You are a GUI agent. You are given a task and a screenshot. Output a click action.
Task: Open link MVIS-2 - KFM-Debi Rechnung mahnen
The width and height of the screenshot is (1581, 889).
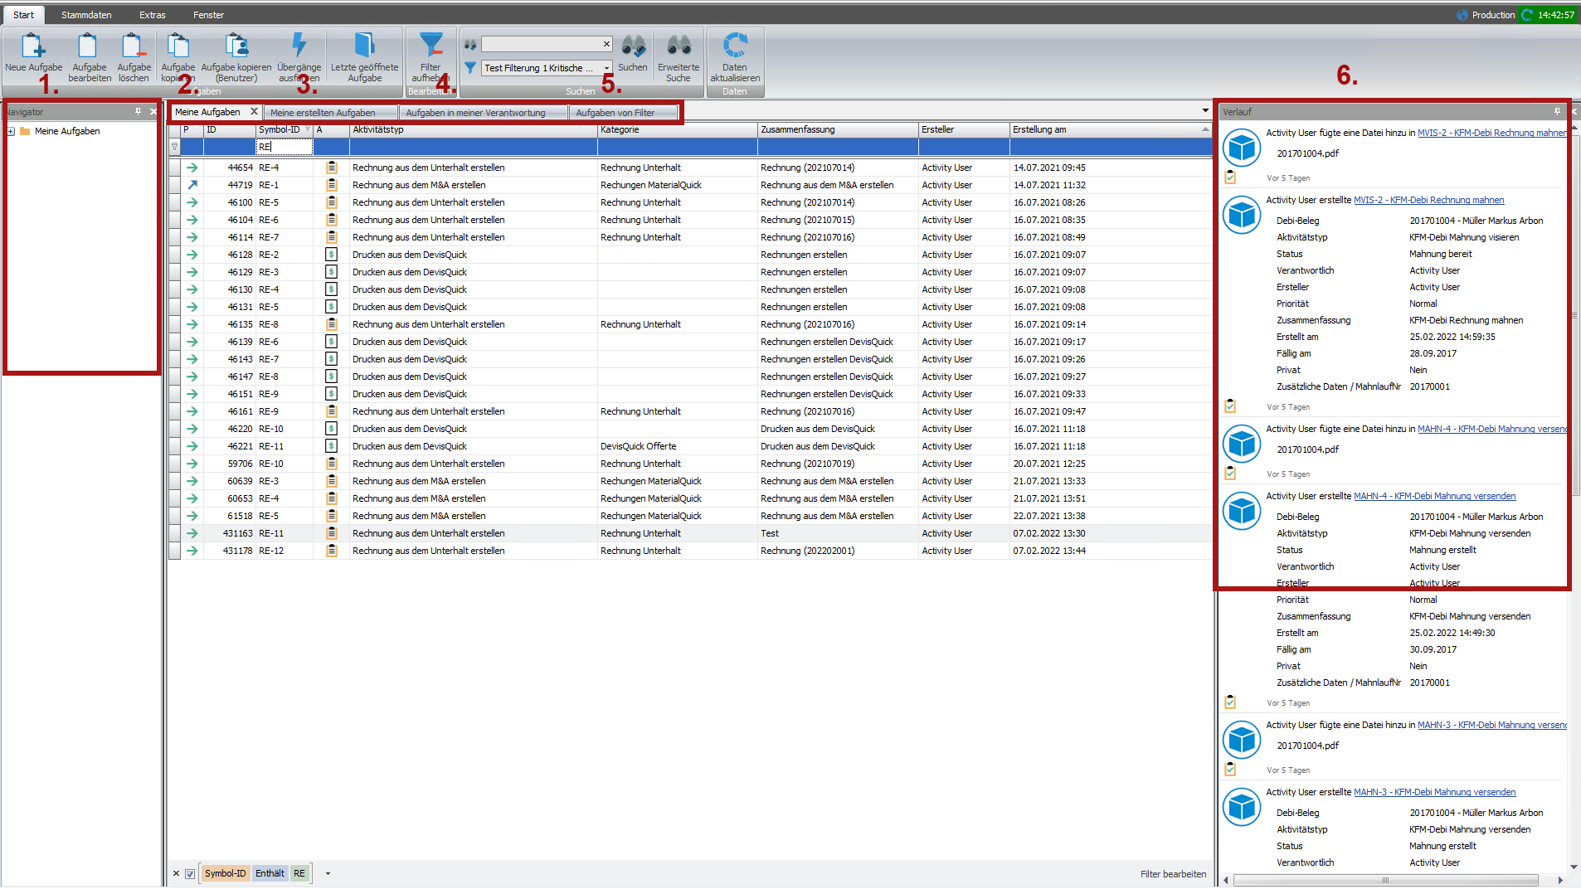pos(1428,200)
